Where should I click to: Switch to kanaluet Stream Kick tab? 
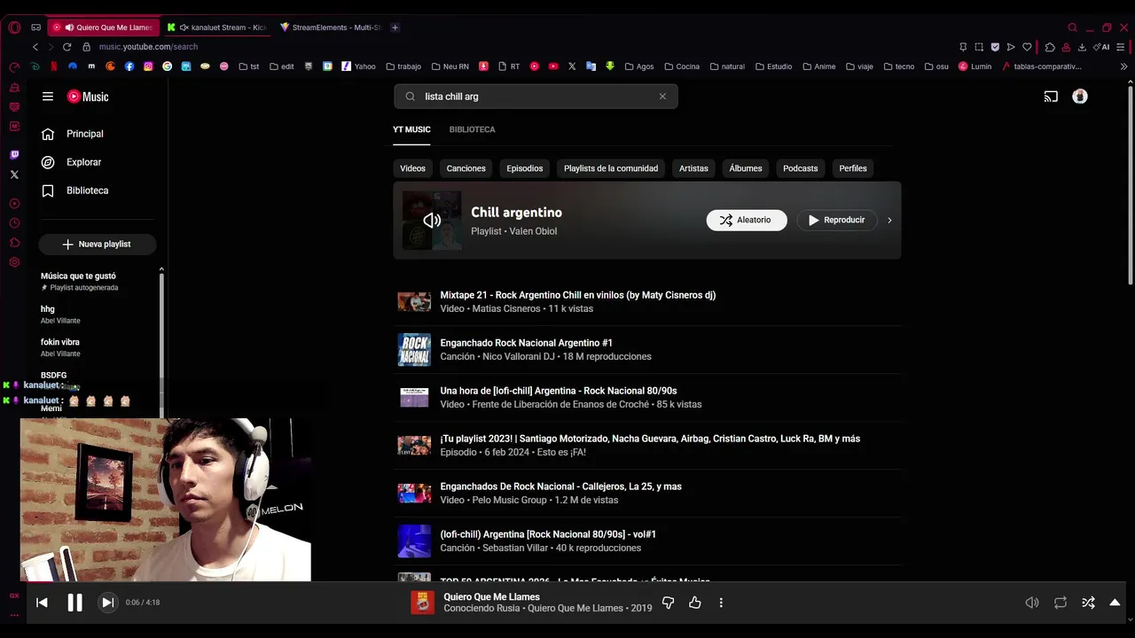tap(216, 27)
